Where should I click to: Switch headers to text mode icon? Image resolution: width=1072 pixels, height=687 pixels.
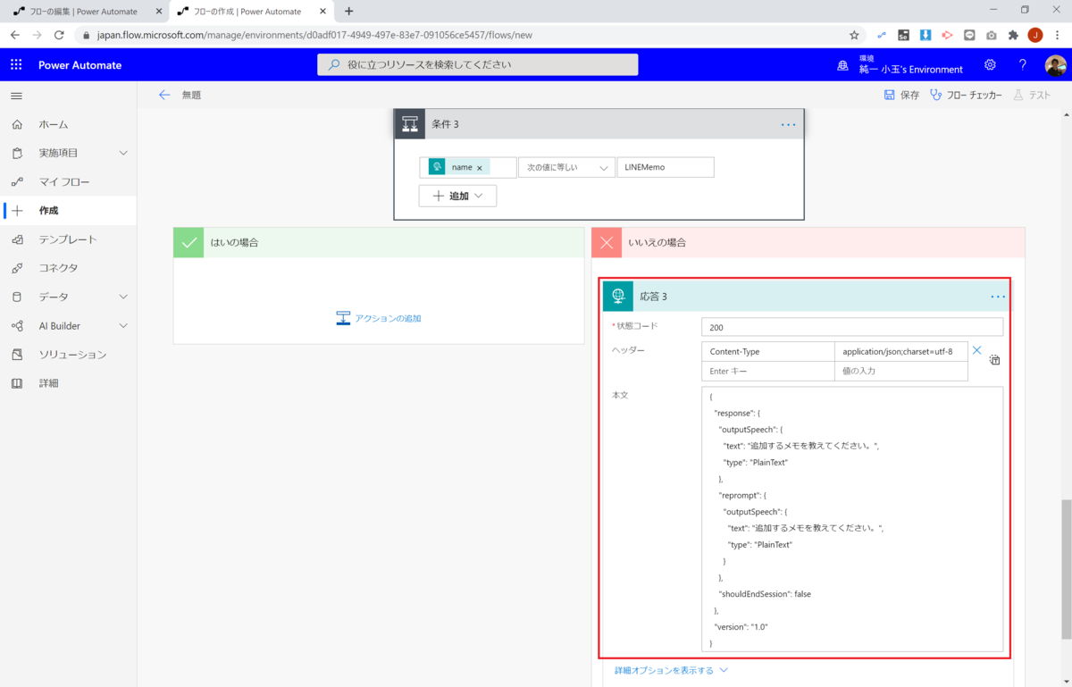994,360
